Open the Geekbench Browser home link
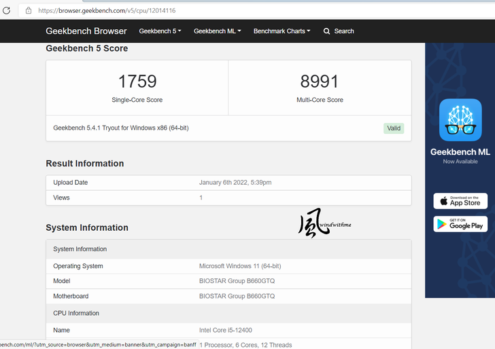Screen dimensions: 495x349 pyautogui.click(x=86, y=31)
